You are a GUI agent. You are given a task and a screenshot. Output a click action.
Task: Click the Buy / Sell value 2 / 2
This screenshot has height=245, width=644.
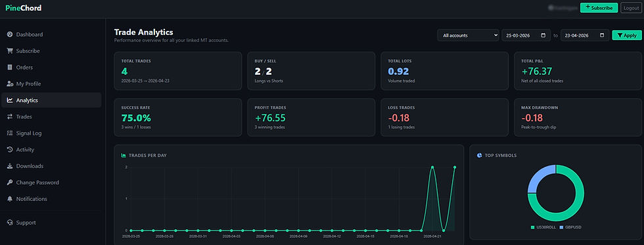pos(264,72)
